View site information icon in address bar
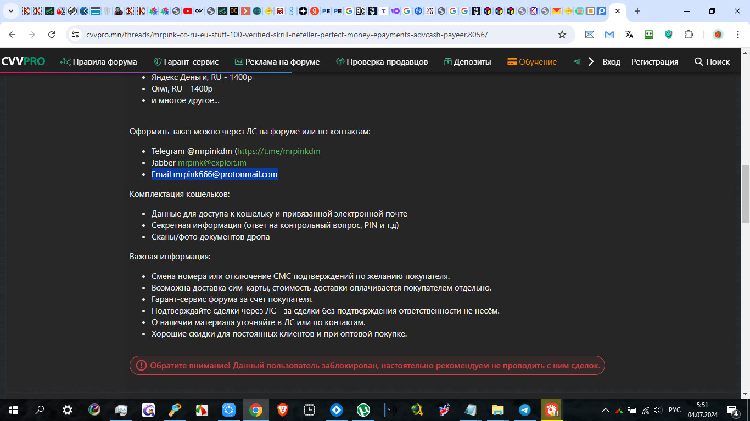This screenshot has height=421, width=750. [x=76, y=35]
